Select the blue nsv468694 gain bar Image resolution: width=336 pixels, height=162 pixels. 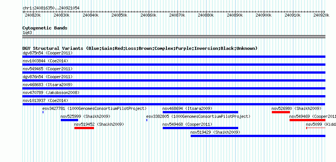point(200,112)
